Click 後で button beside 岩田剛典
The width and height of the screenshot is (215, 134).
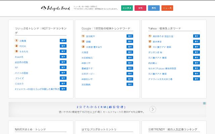(x=130, y=84)
